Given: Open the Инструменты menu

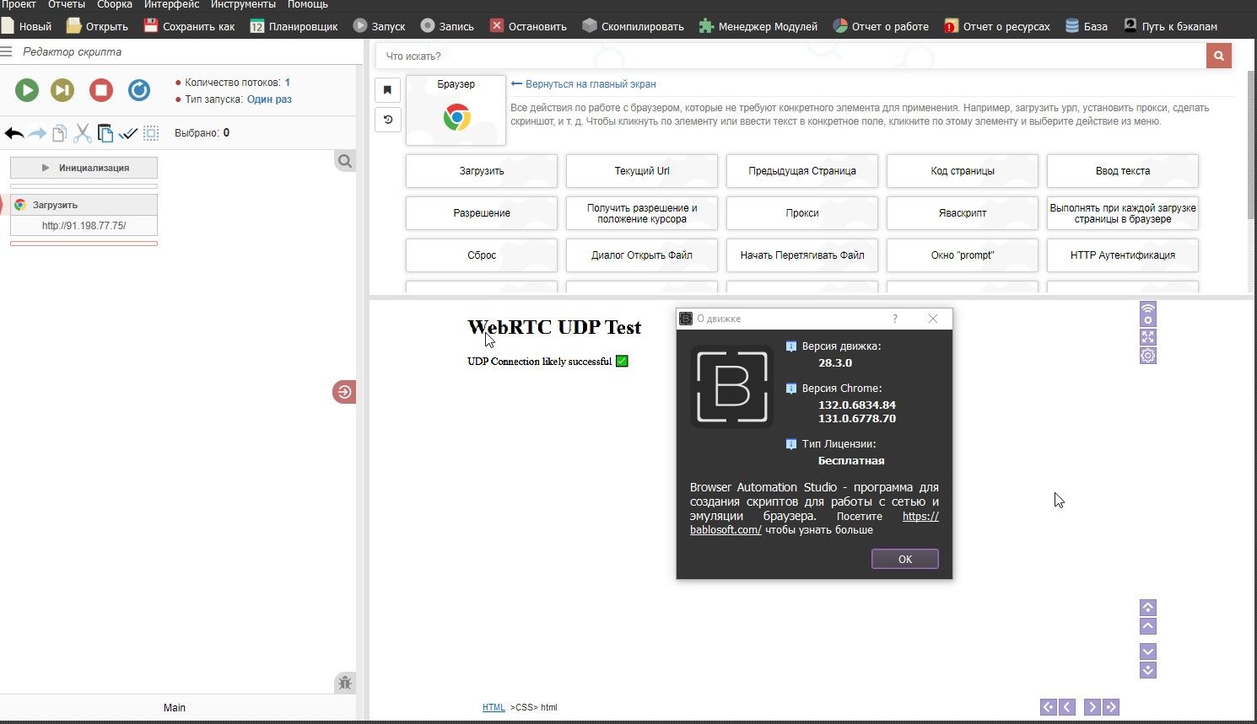Looking at the screenshot, I should tap(243, 4).
